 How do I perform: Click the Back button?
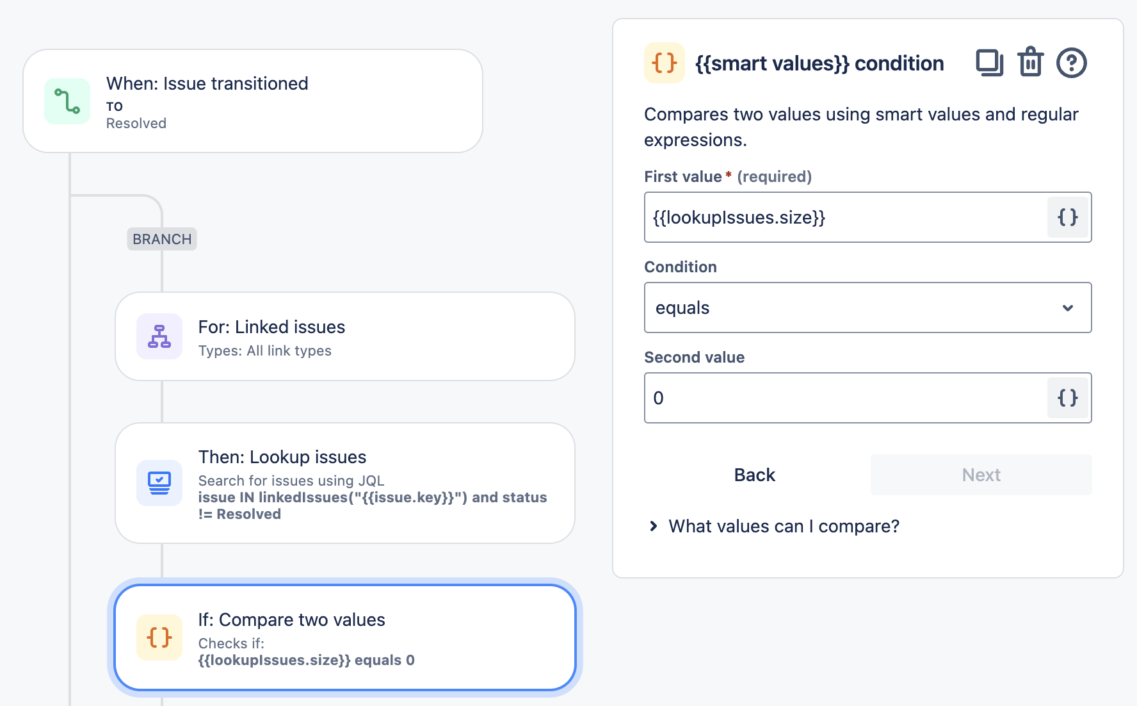pos(754,475)
